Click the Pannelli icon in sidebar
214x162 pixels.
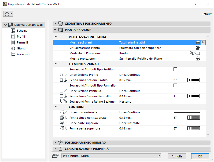[x=13, y=42]
